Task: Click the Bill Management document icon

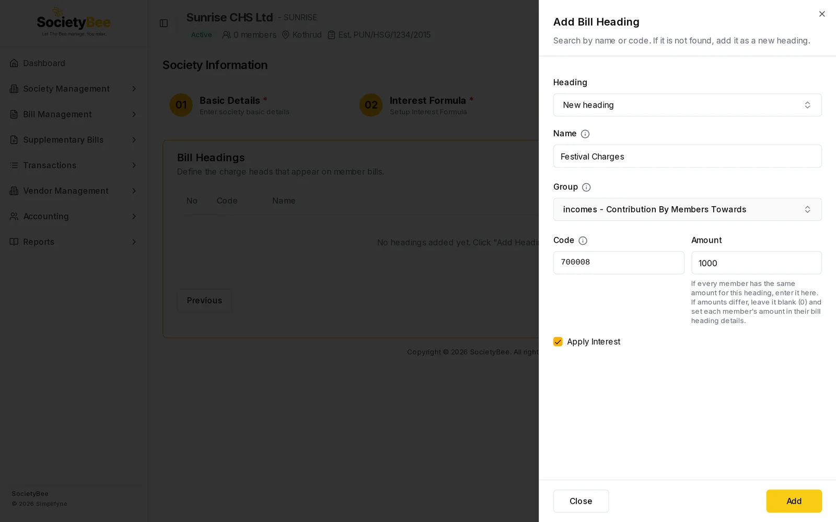Action: click(14, 114)
